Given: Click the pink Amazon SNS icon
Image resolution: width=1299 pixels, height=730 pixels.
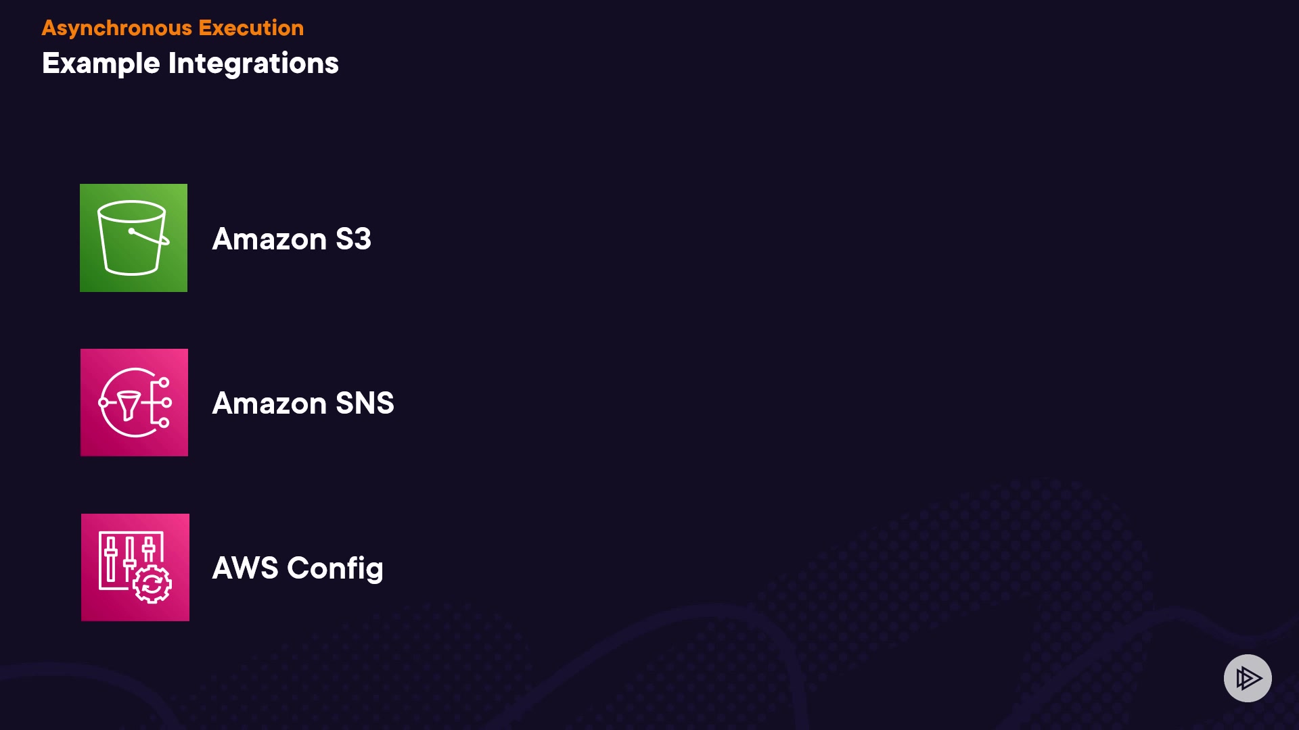Looking at the screenshot, I should click(x=134, y=402).
